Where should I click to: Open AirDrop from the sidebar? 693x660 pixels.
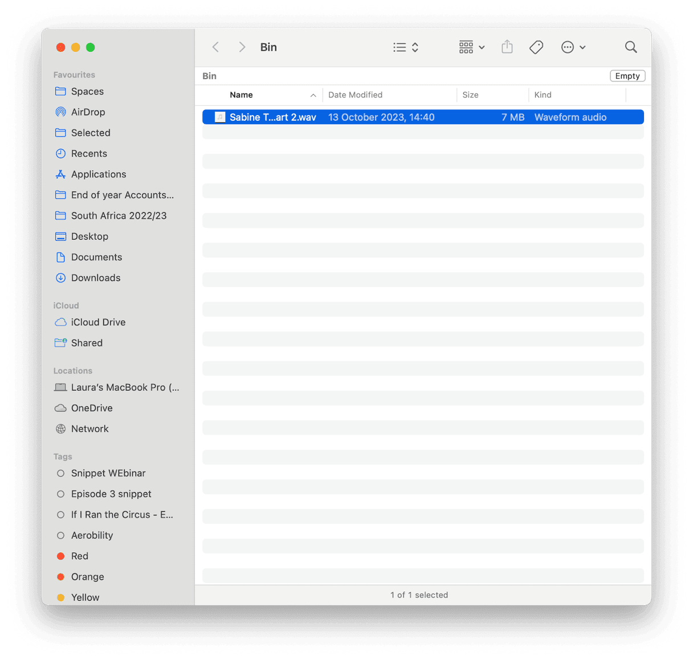pos(88,112)
